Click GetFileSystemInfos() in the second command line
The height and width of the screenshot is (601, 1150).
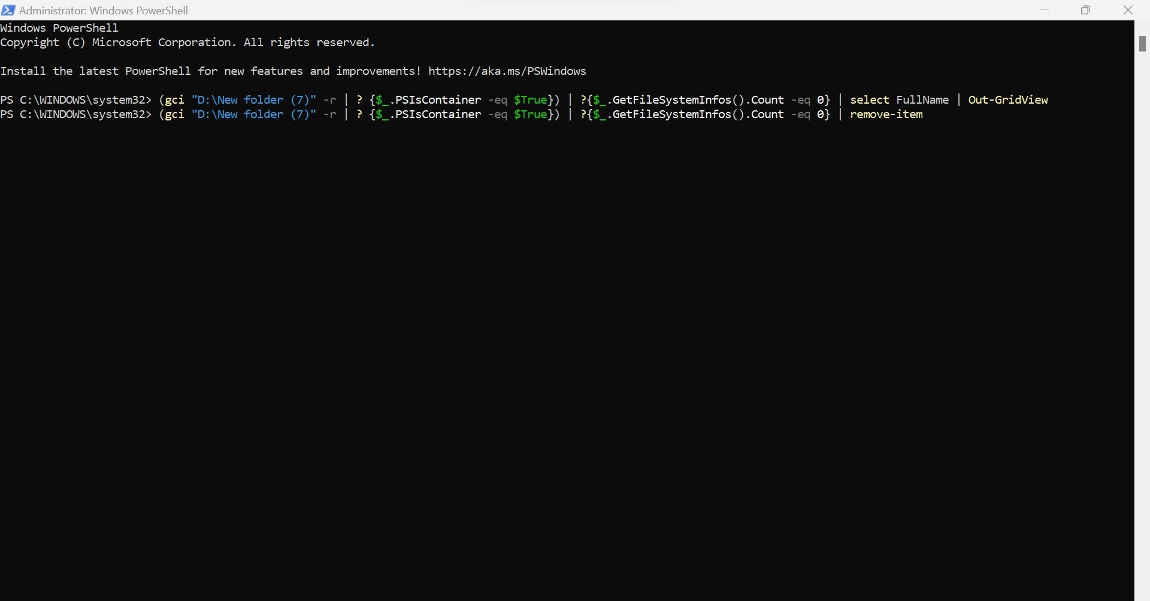(x=677, y=114)
